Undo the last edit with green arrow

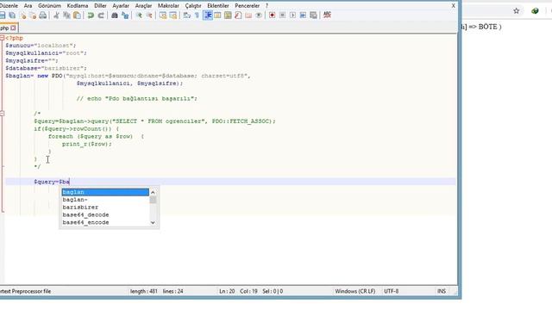[91, 15]
